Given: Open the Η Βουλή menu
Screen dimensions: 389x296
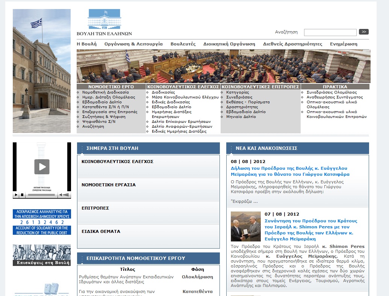Looking at the screenshot, I should coord(86,44).
